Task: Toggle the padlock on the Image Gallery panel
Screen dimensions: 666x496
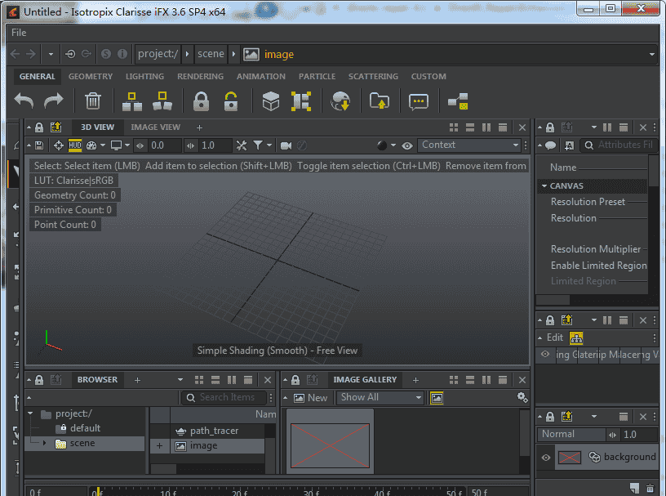Action: [295, 379]
